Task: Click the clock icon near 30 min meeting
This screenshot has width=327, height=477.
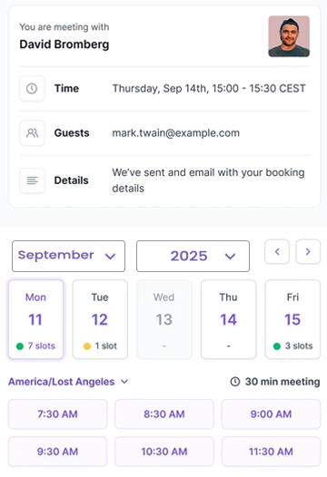Action: click(235, 382)
